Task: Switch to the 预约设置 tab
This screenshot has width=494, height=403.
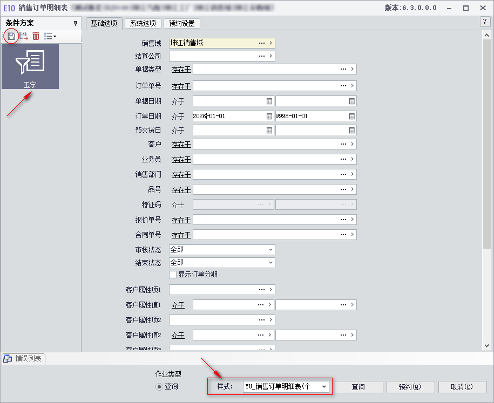Action: point(182,23)
